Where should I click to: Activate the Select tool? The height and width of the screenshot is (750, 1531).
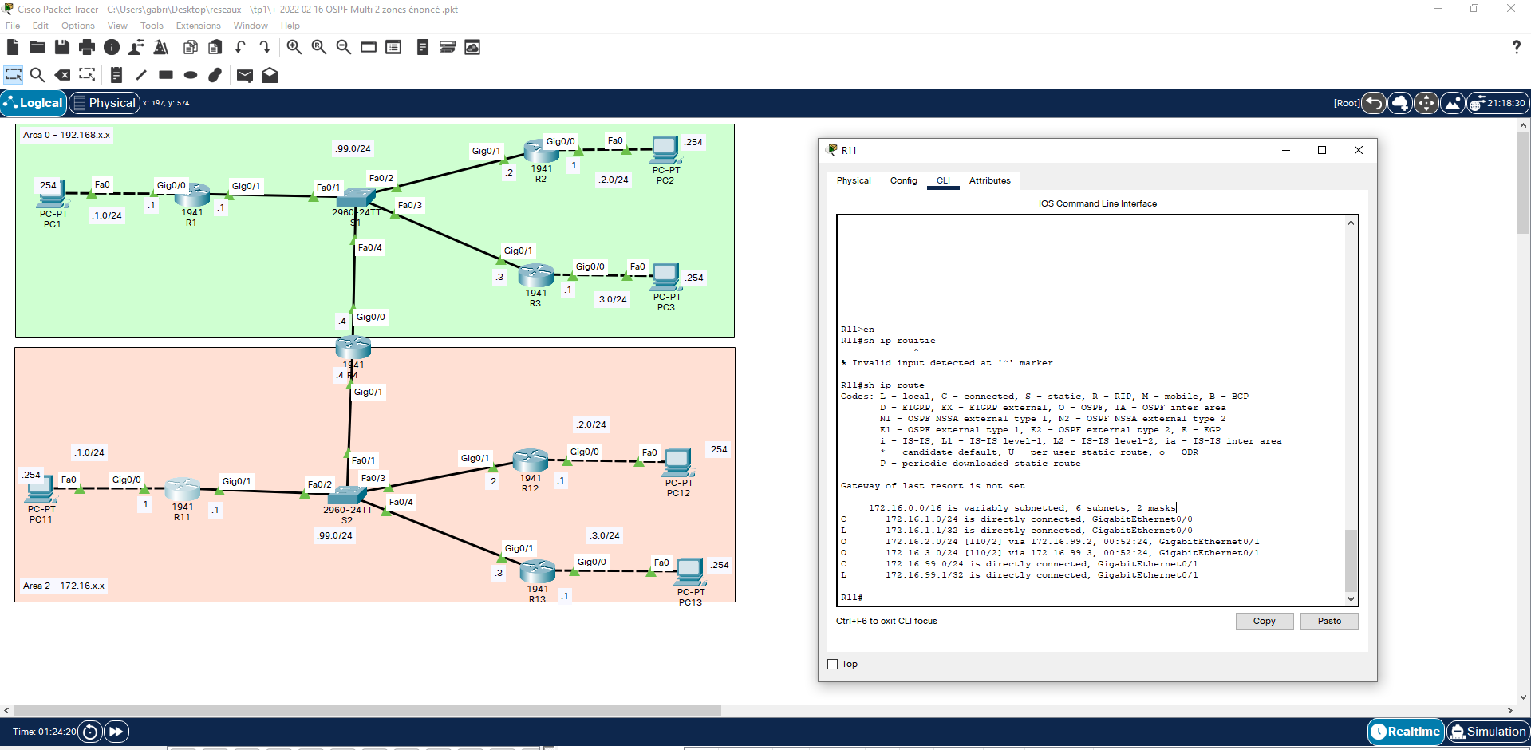click(13, 75)
